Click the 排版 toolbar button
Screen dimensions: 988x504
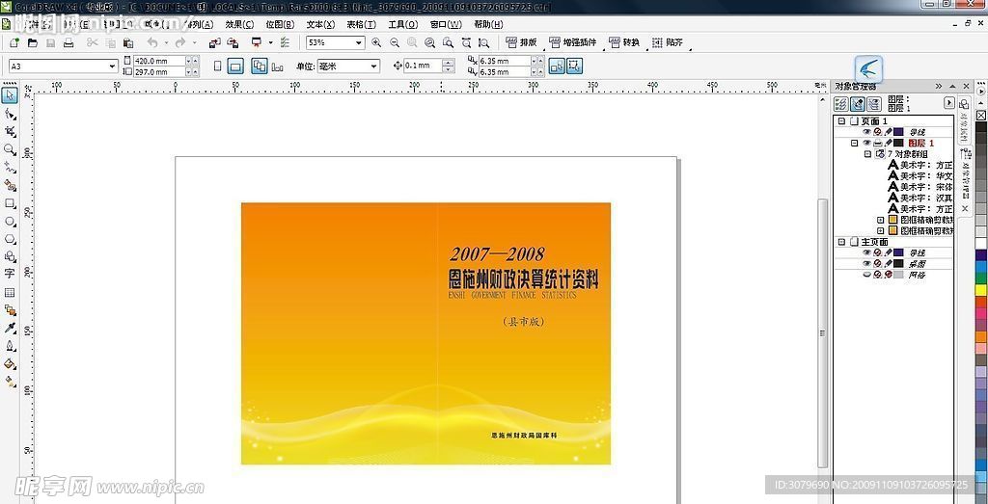click(521, 42)
